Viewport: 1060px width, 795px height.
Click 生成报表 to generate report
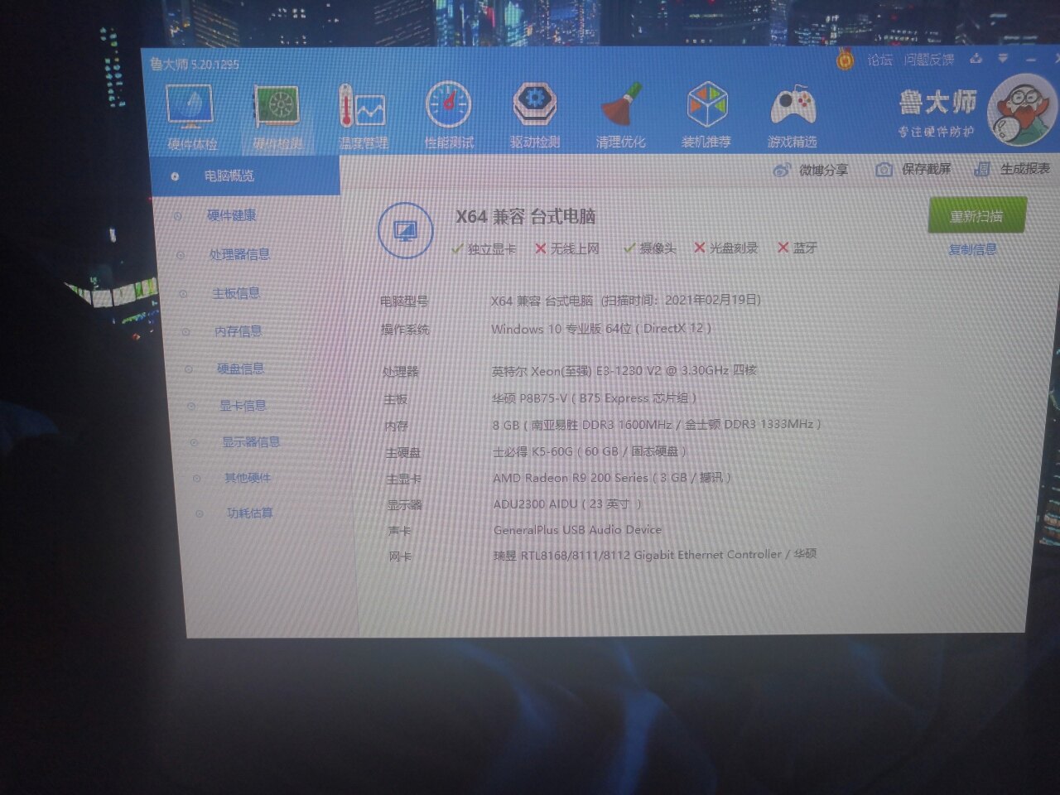pyautogui.click(x=1014, y=169)
